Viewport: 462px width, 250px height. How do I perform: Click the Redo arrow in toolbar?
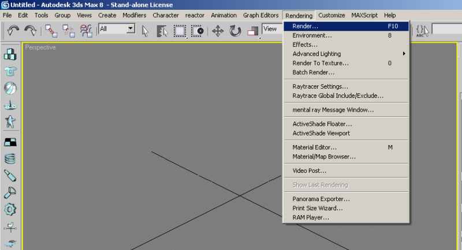click(30, 31)
